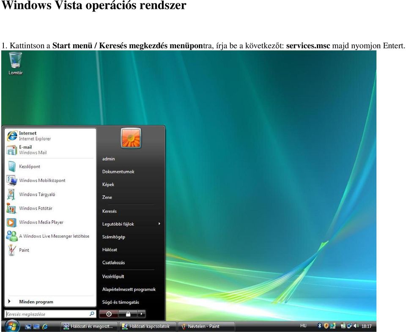Open the admin user folder
The height and width of the screenshot is (332, 406).
coord(109,159)
